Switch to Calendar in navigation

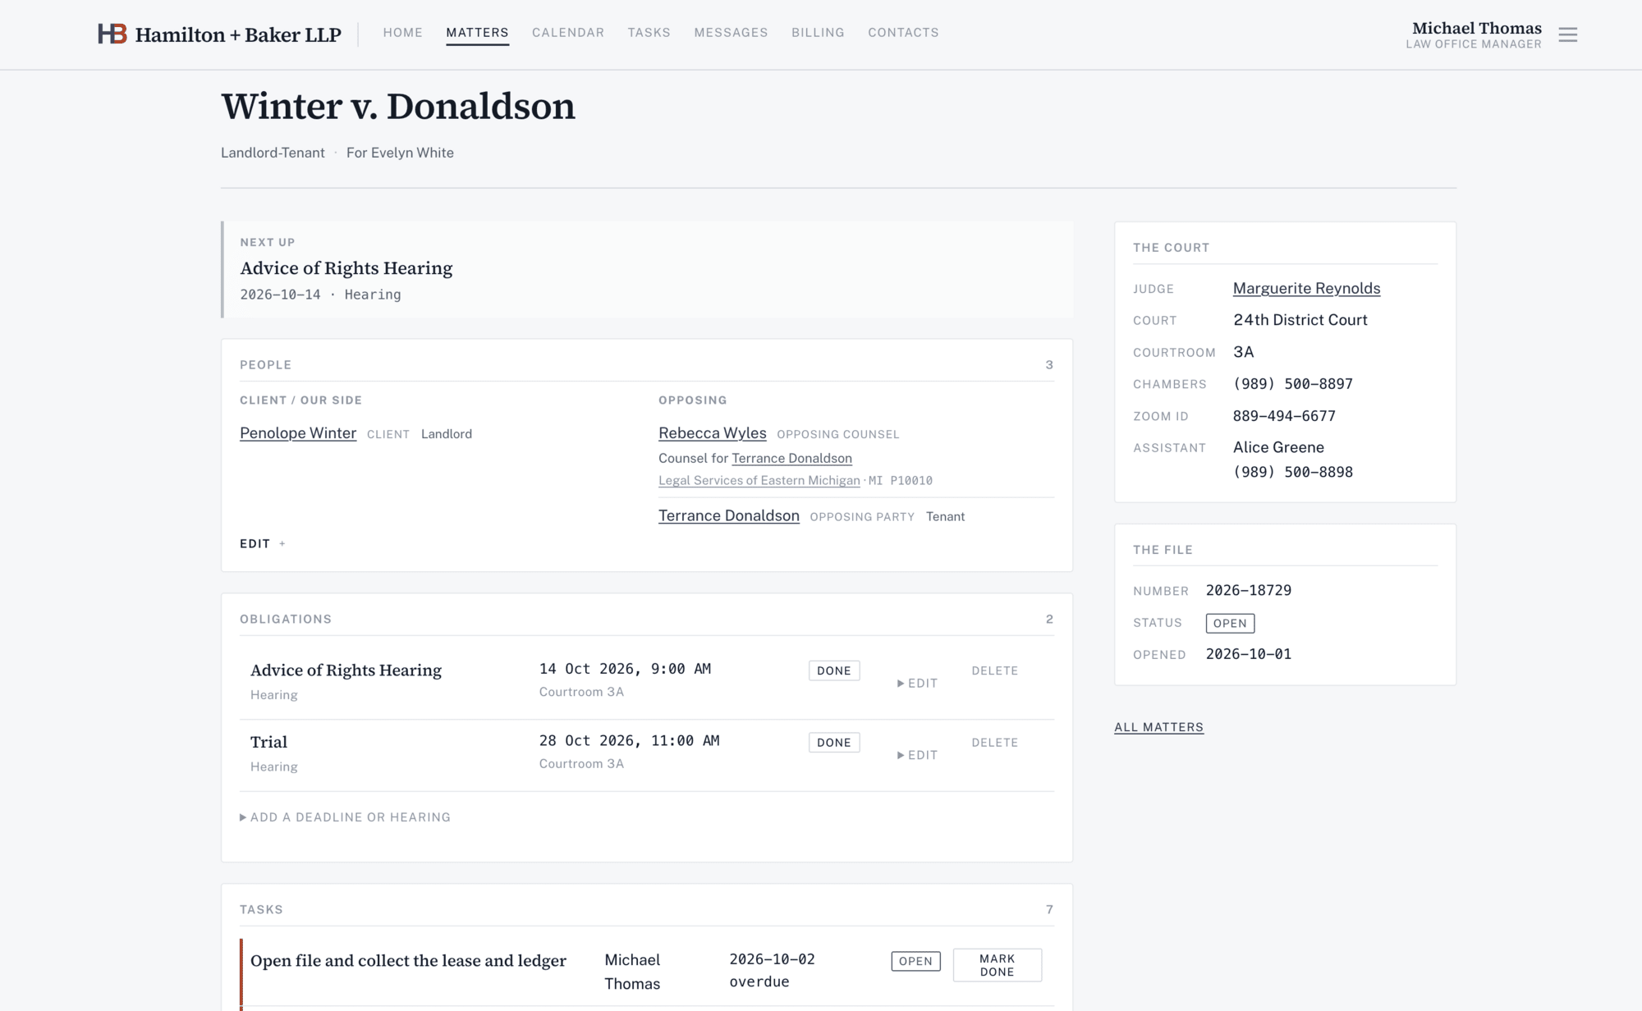(x=568, y=33)
